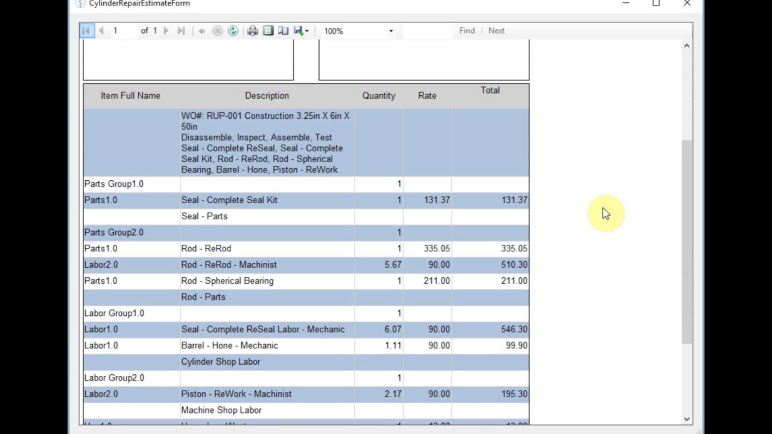Select the Quantity column header
The image size is (772, 434).
coord(379,96)
